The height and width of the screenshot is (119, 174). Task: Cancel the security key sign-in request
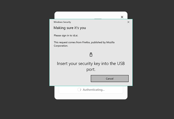click(x=110, y=79)
